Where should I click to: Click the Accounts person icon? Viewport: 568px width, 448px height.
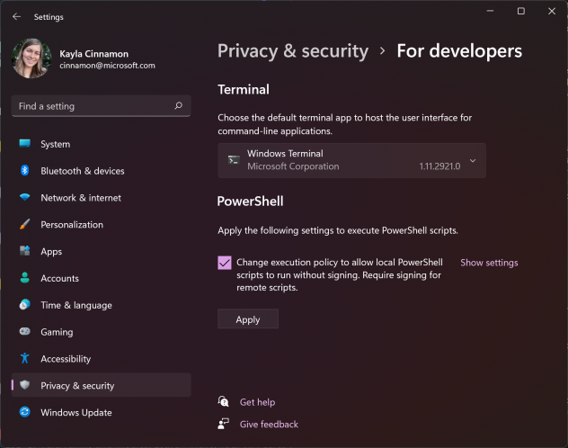tap(24, 279)
